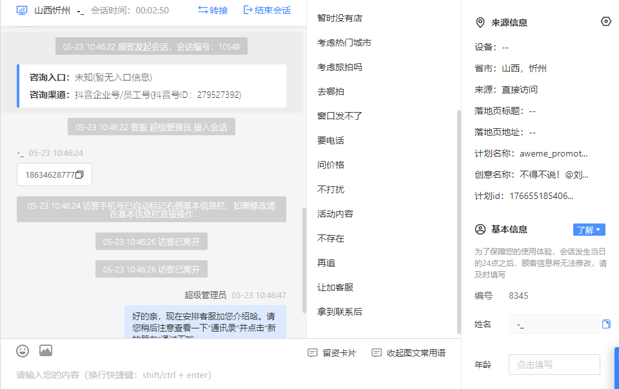Viewport: 619px width, 389px height.
Task: Click the session timer 会话时间 00:02:50
Action: click(x=130, y=10)
